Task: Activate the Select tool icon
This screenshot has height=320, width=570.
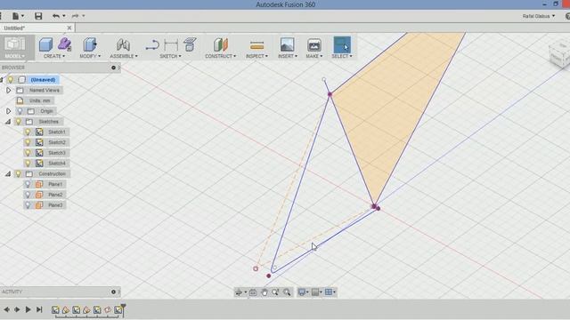Action: point(342,44)
